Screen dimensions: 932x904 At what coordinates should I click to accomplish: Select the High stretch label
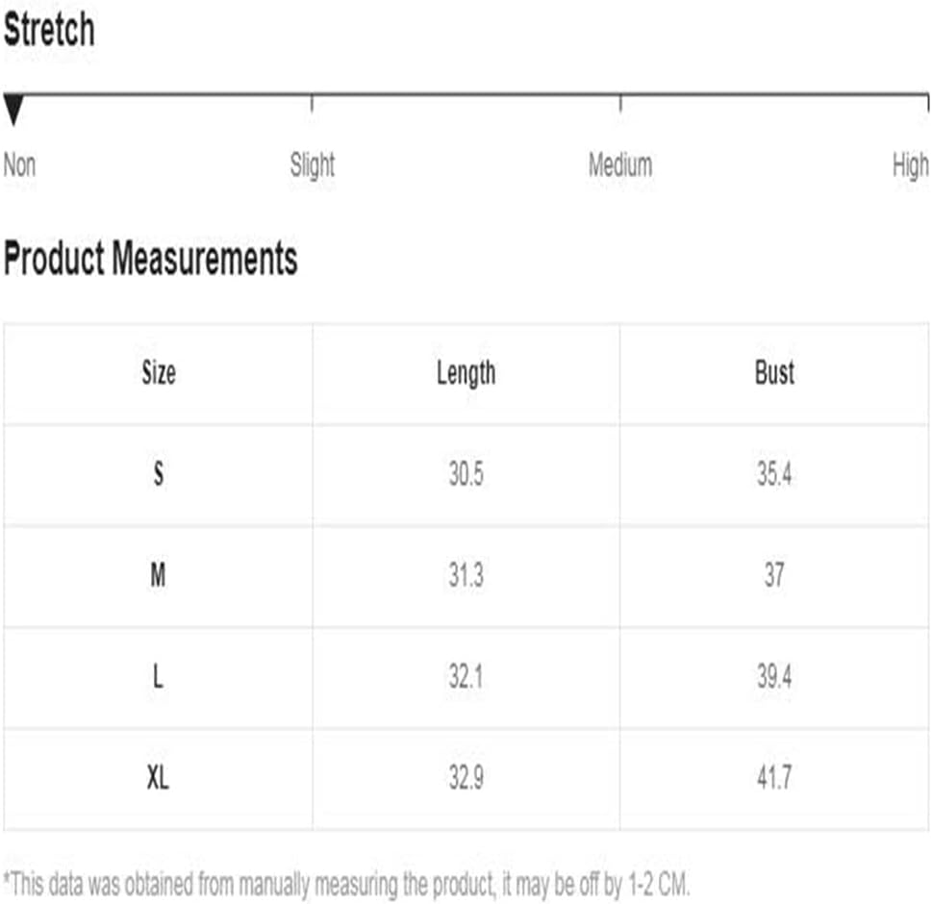(910, 165)
